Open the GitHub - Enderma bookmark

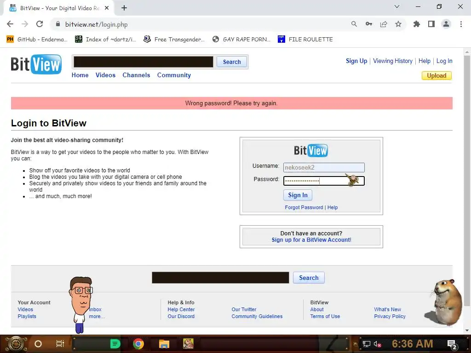(37, 40)
